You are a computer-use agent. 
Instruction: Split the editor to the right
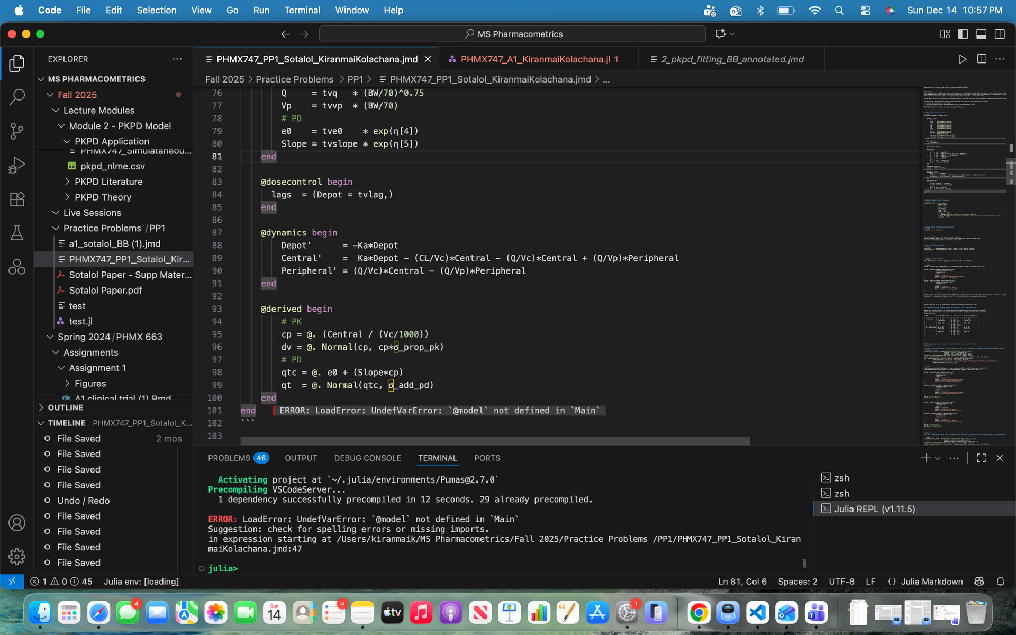982,59
